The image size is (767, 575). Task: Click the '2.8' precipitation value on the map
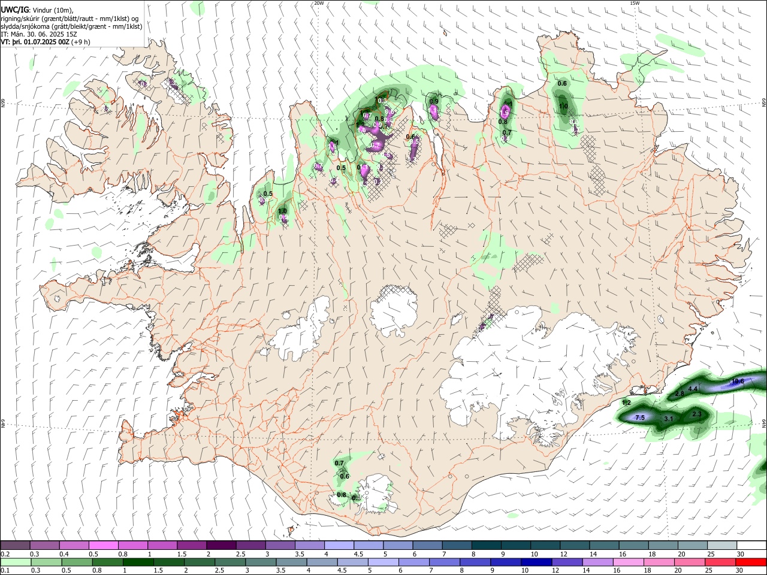(680, 394)
